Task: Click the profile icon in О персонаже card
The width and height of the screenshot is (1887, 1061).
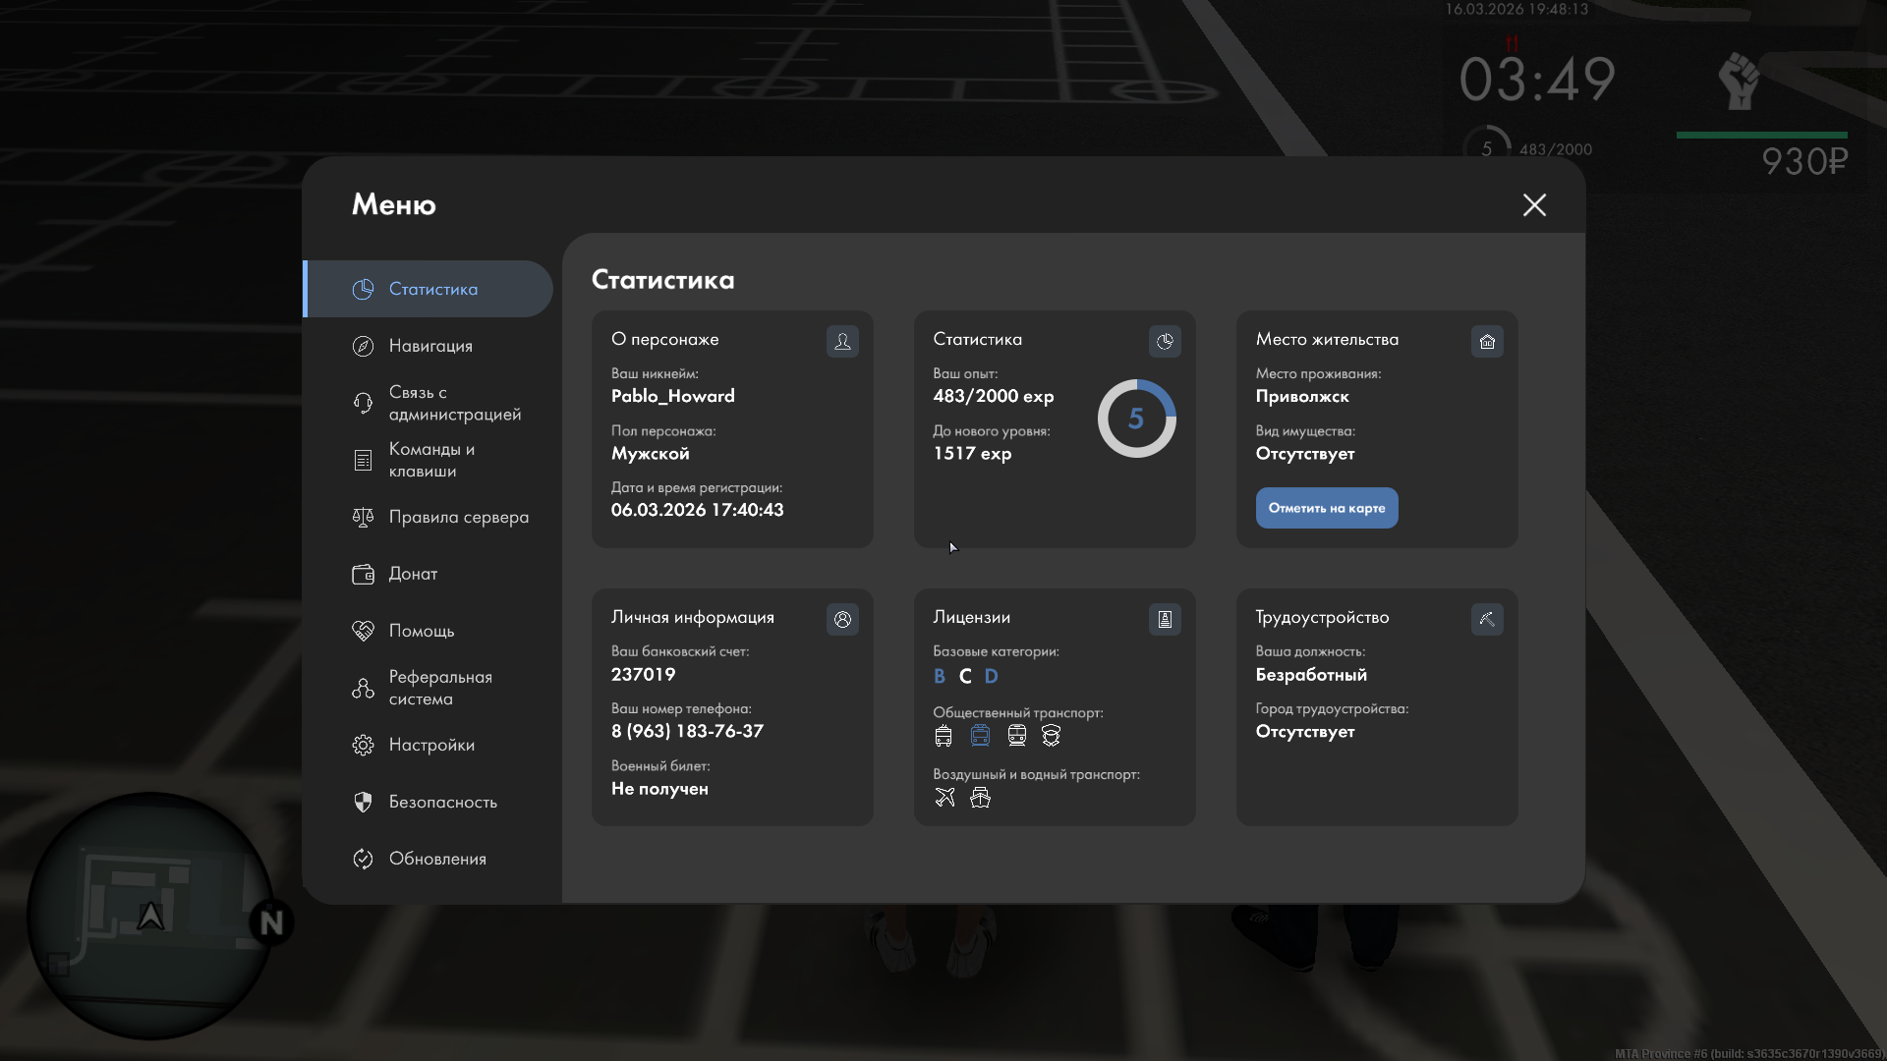Action: 842,341
